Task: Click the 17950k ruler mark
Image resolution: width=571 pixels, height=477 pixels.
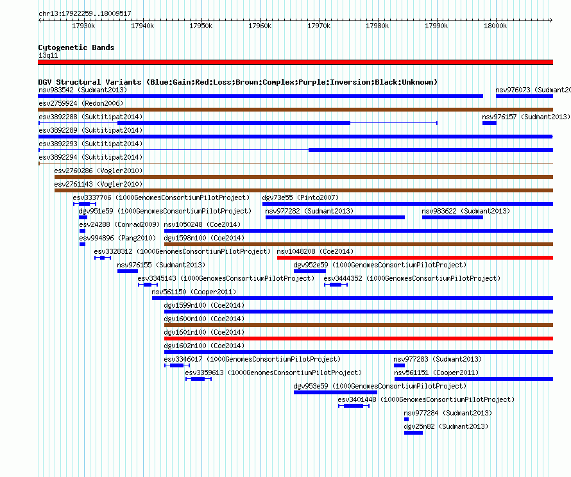Action: (201, 26)
